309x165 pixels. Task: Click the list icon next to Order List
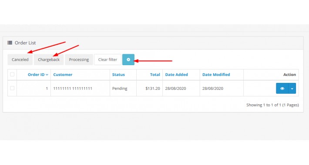[x=10, y=43]
